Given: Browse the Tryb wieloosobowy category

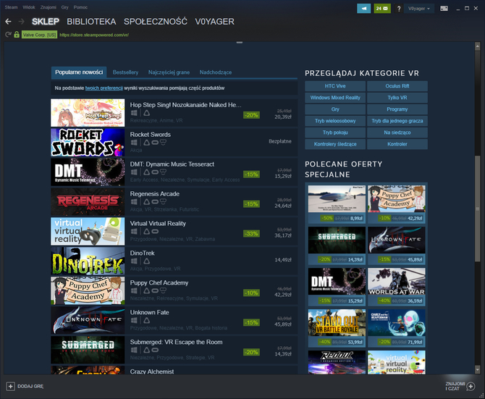Looking at the screenshot, I should (x=335, y=121).
